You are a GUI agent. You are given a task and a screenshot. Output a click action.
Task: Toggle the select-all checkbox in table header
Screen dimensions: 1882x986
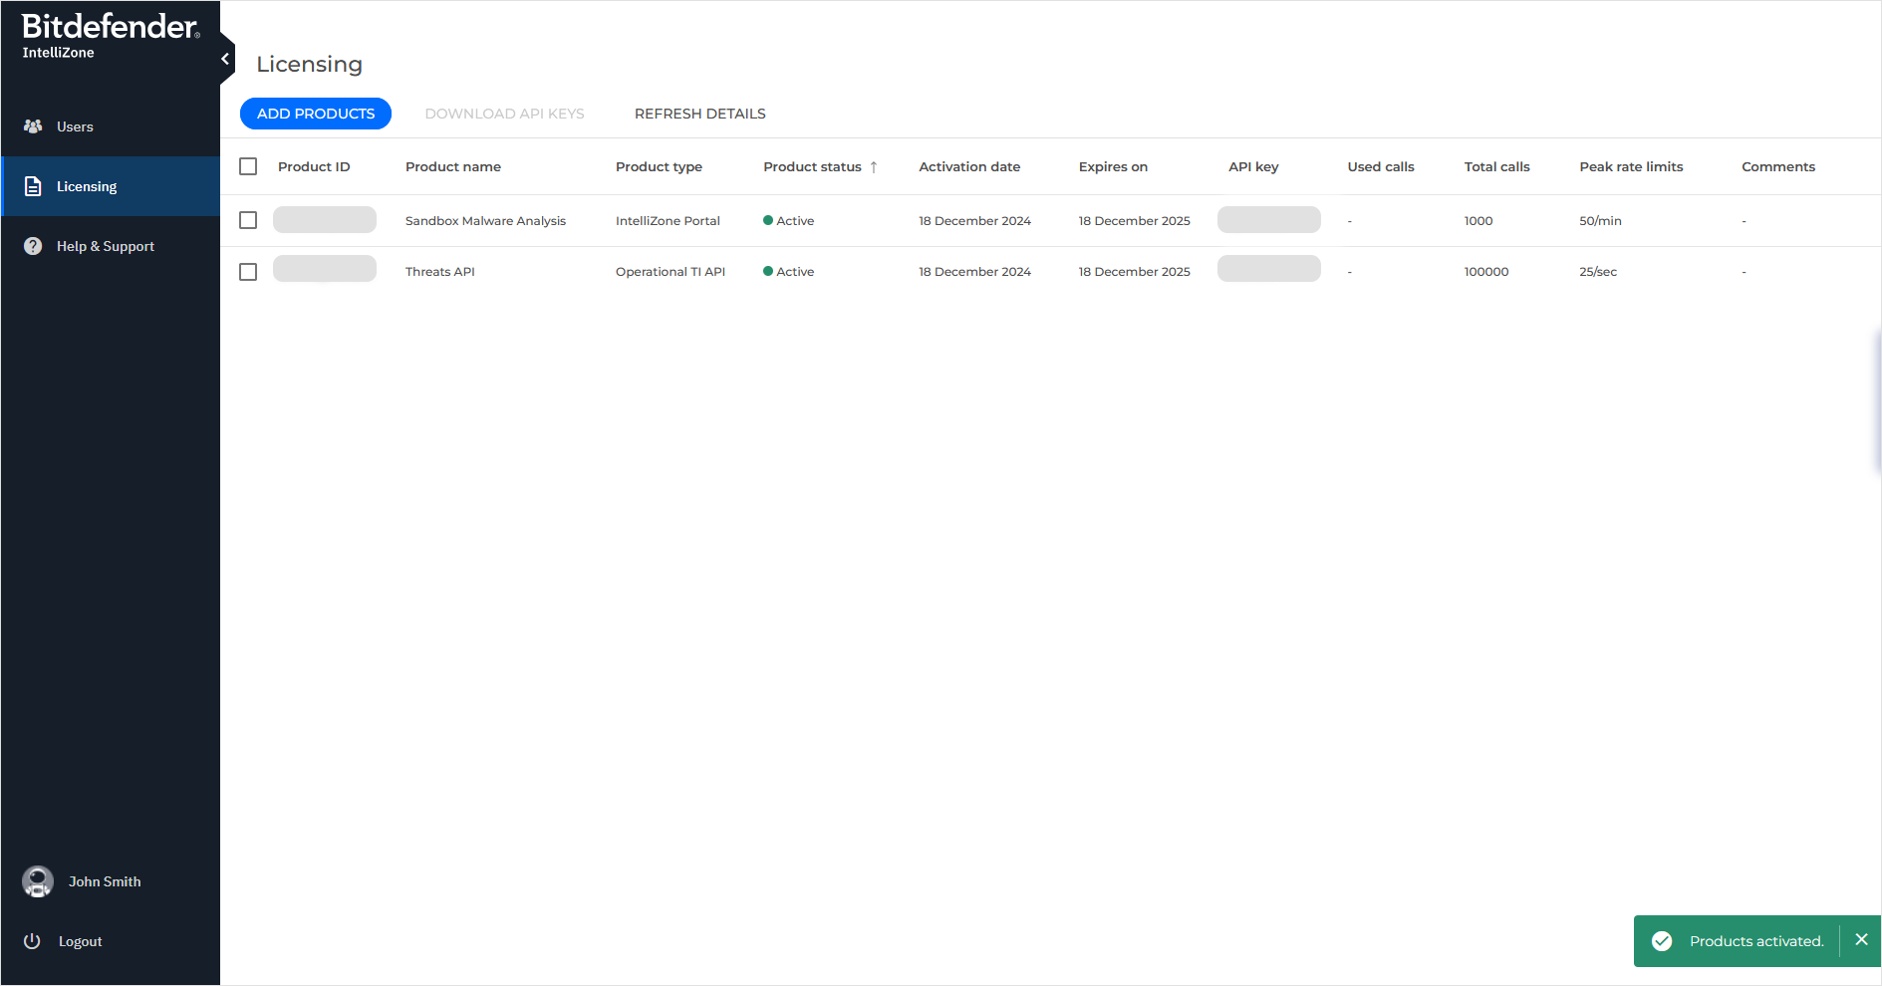click(247, 166)
